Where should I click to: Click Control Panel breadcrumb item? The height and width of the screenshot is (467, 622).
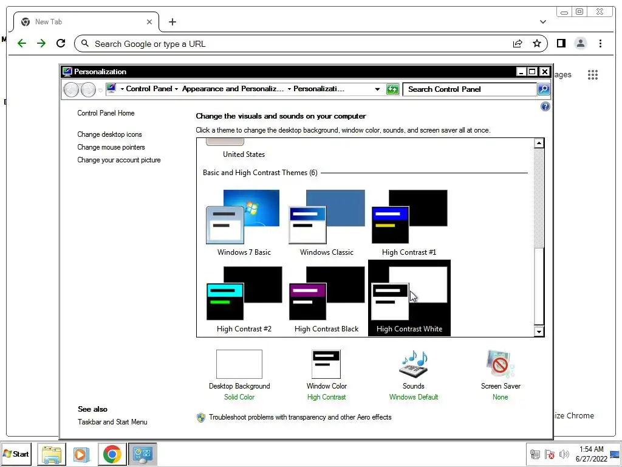click(149, 89)
